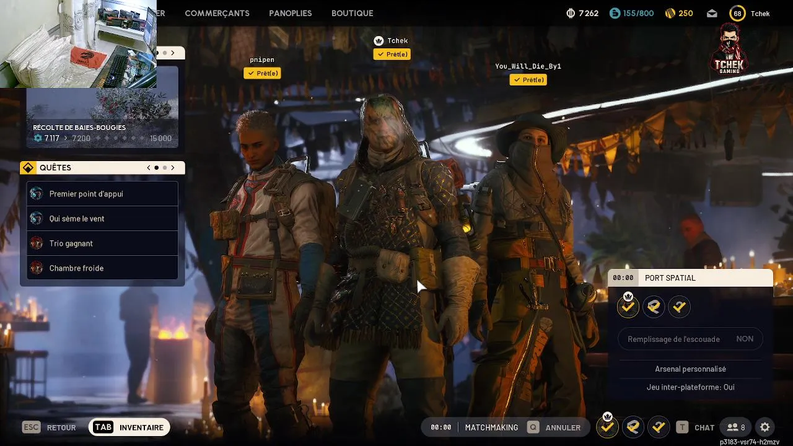This screenshot has width=793, height=446.
Task: Toggle Remplissage de l'escouade setting
Action: click(x=690, y=339)
